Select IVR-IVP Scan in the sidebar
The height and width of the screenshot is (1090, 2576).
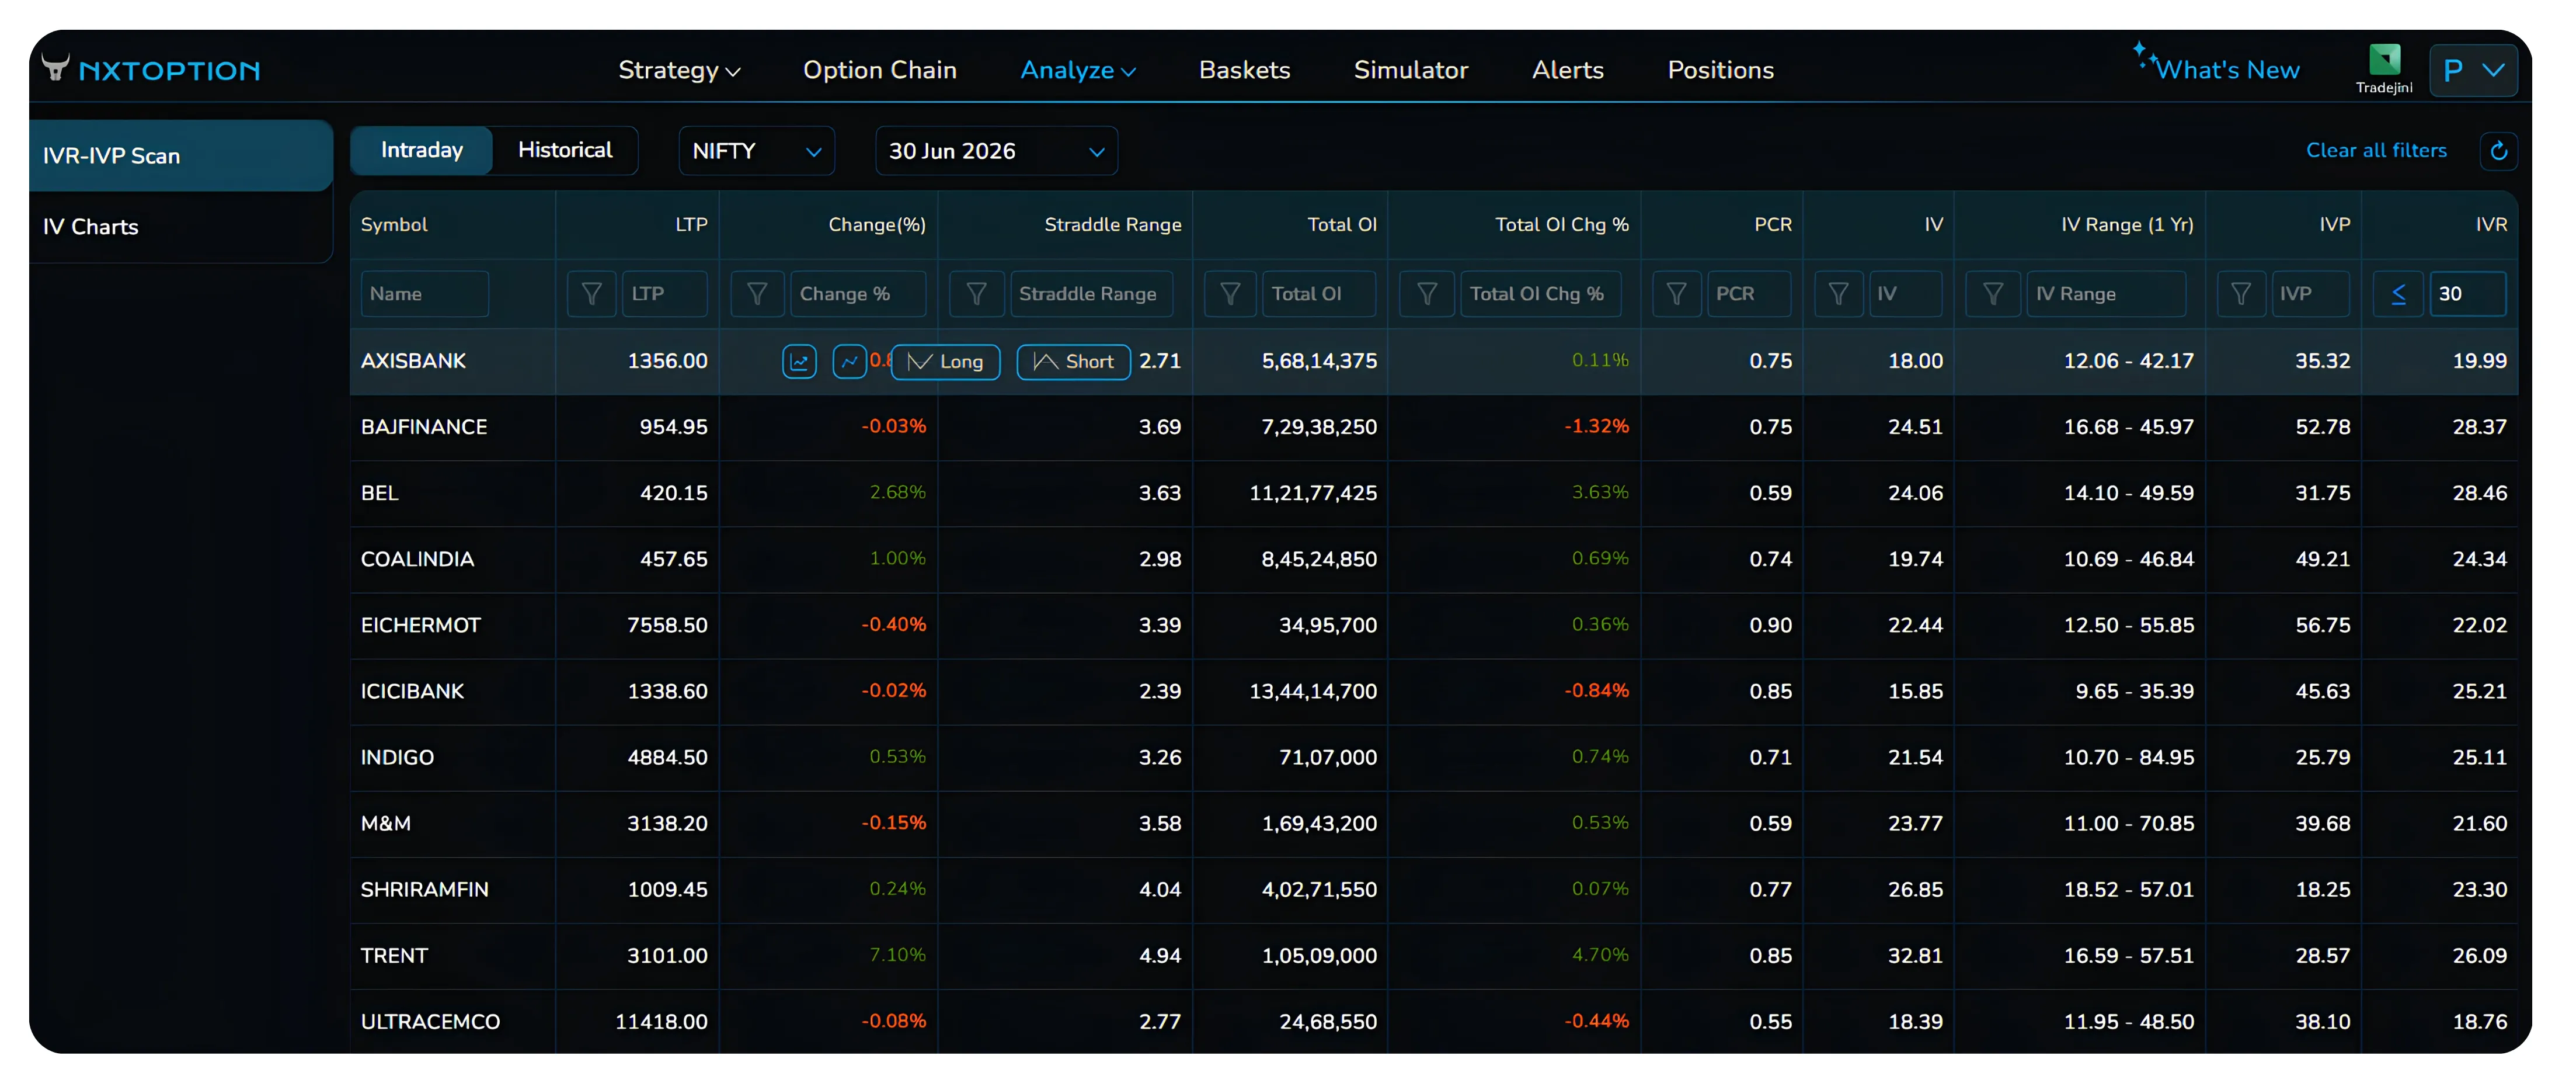181,156
